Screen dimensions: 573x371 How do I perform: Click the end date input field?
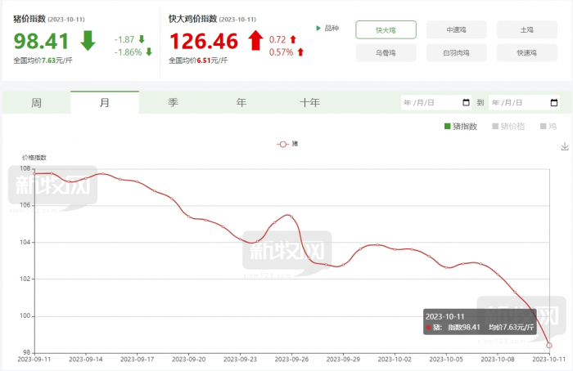point(525,102)
